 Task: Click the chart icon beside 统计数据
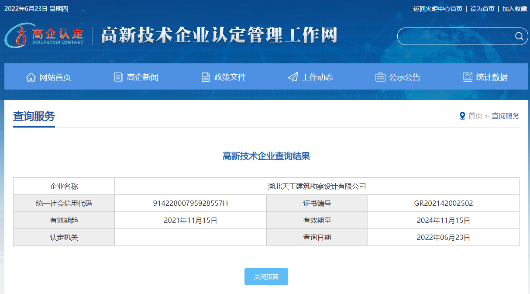[468, 77]
